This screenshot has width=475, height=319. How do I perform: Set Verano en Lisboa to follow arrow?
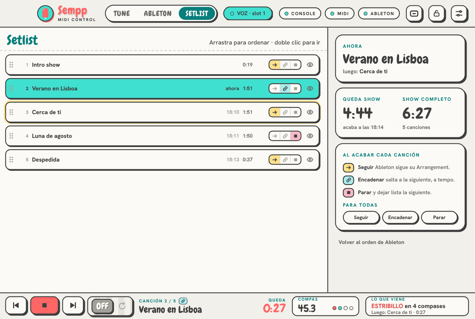point(275,89)
